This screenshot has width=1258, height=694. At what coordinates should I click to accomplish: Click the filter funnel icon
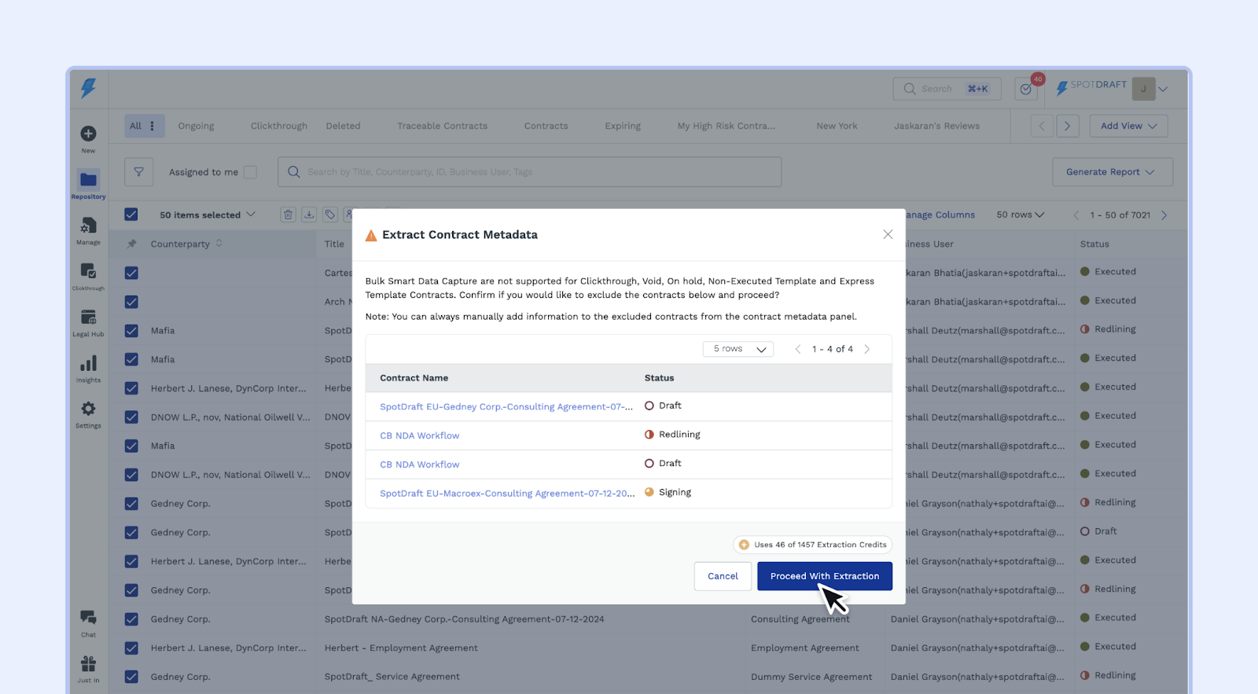point(138,172)
